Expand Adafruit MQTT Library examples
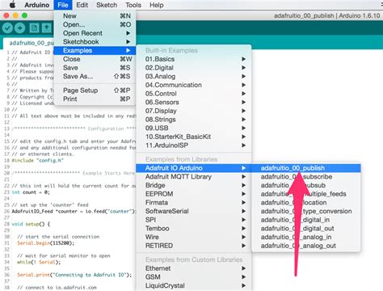The width and height of the screenshot is (383, 291). click(194, 176)
